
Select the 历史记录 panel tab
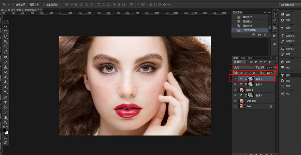[236, 12]
